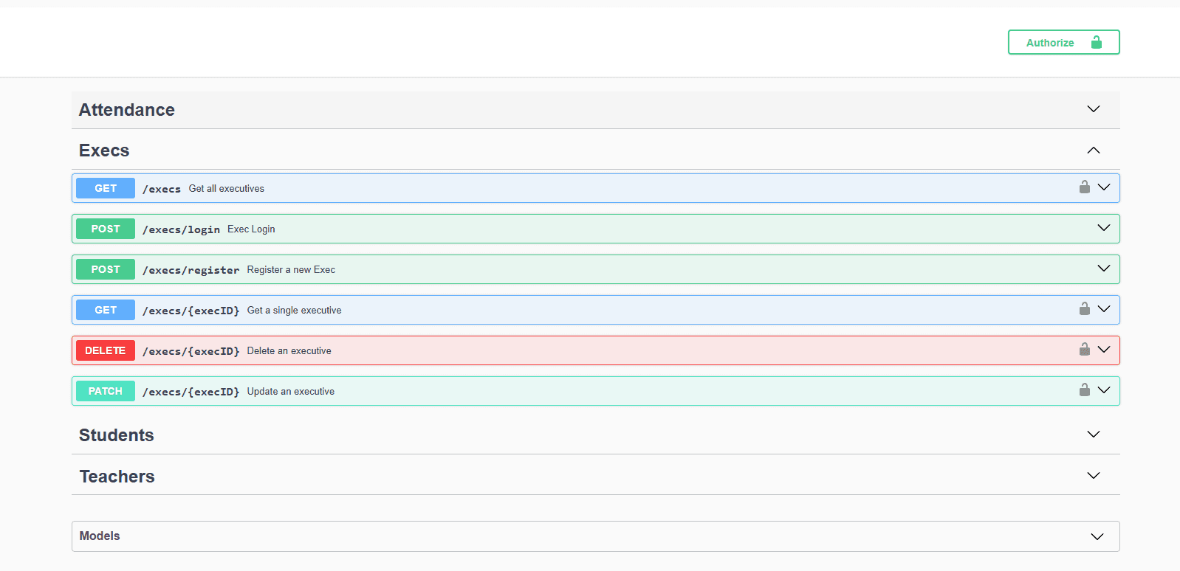This screenshot has height=571, width=1180.
Task: Expand the Exec Login endpoint arrow
Action: (x=1104, y=228)
